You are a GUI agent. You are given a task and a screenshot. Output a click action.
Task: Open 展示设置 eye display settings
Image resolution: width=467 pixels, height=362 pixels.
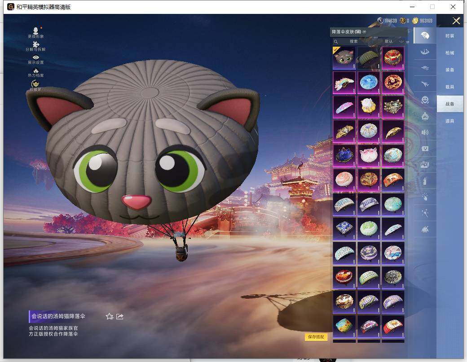click(x=36, y=60)
